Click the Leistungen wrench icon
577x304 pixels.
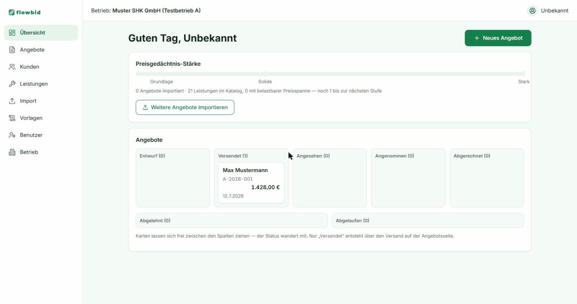coord(12,84)
